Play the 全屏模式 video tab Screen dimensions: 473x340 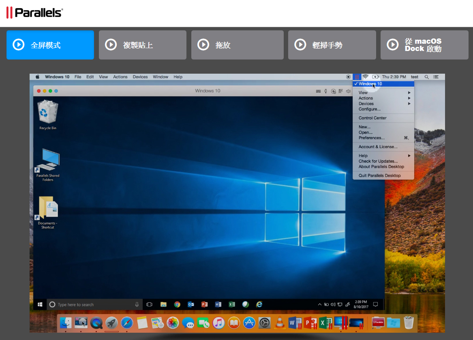tap(50, 45)
